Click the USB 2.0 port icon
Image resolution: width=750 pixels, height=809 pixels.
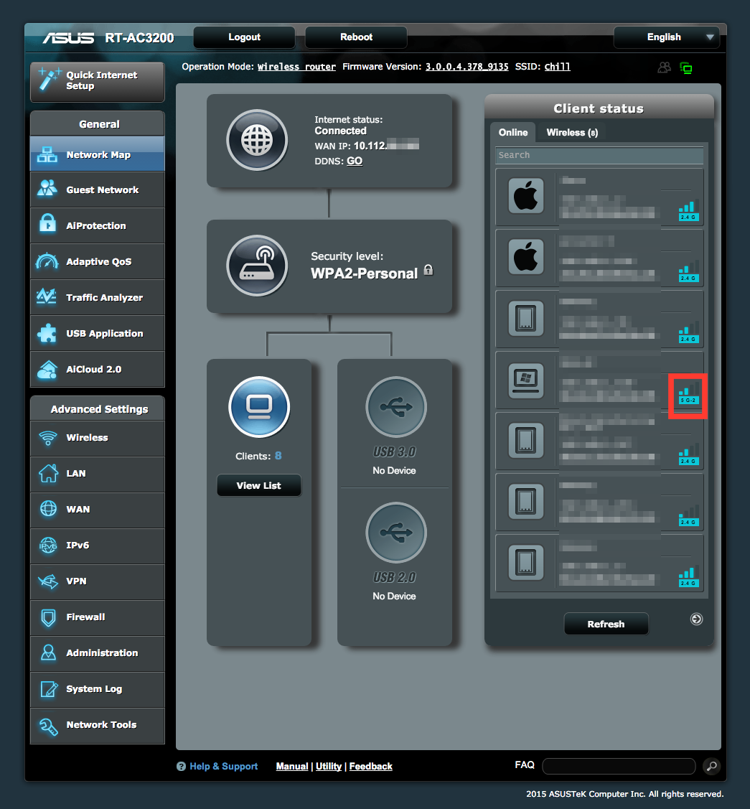point(396,533)
